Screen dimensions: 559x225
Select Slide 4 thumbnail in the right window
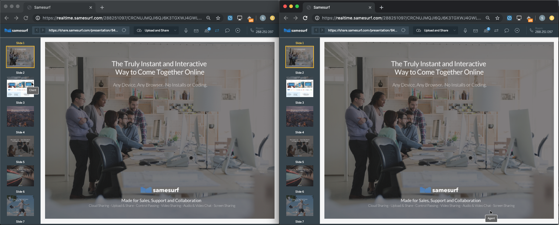coord(300,146)
